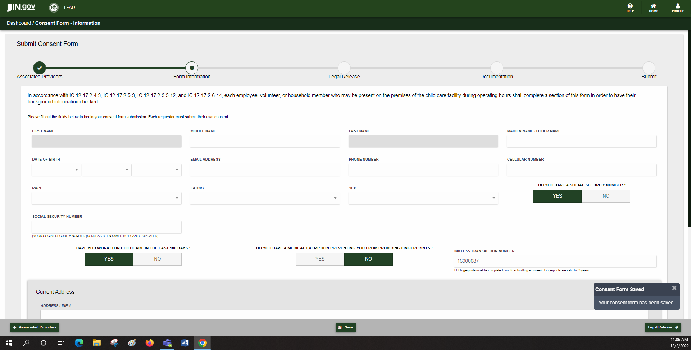Launch Firefox from the taskbar
Viewport: 691px width, 350px height.
[x=149, y=343]
